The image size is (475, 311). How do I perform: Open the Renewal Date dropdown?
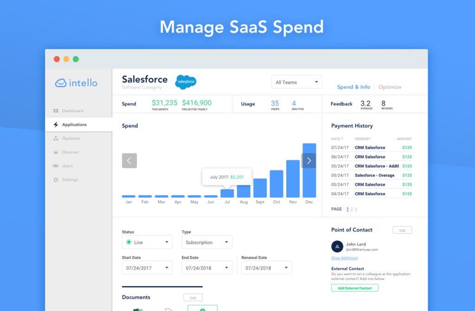[x=267, y=268]
